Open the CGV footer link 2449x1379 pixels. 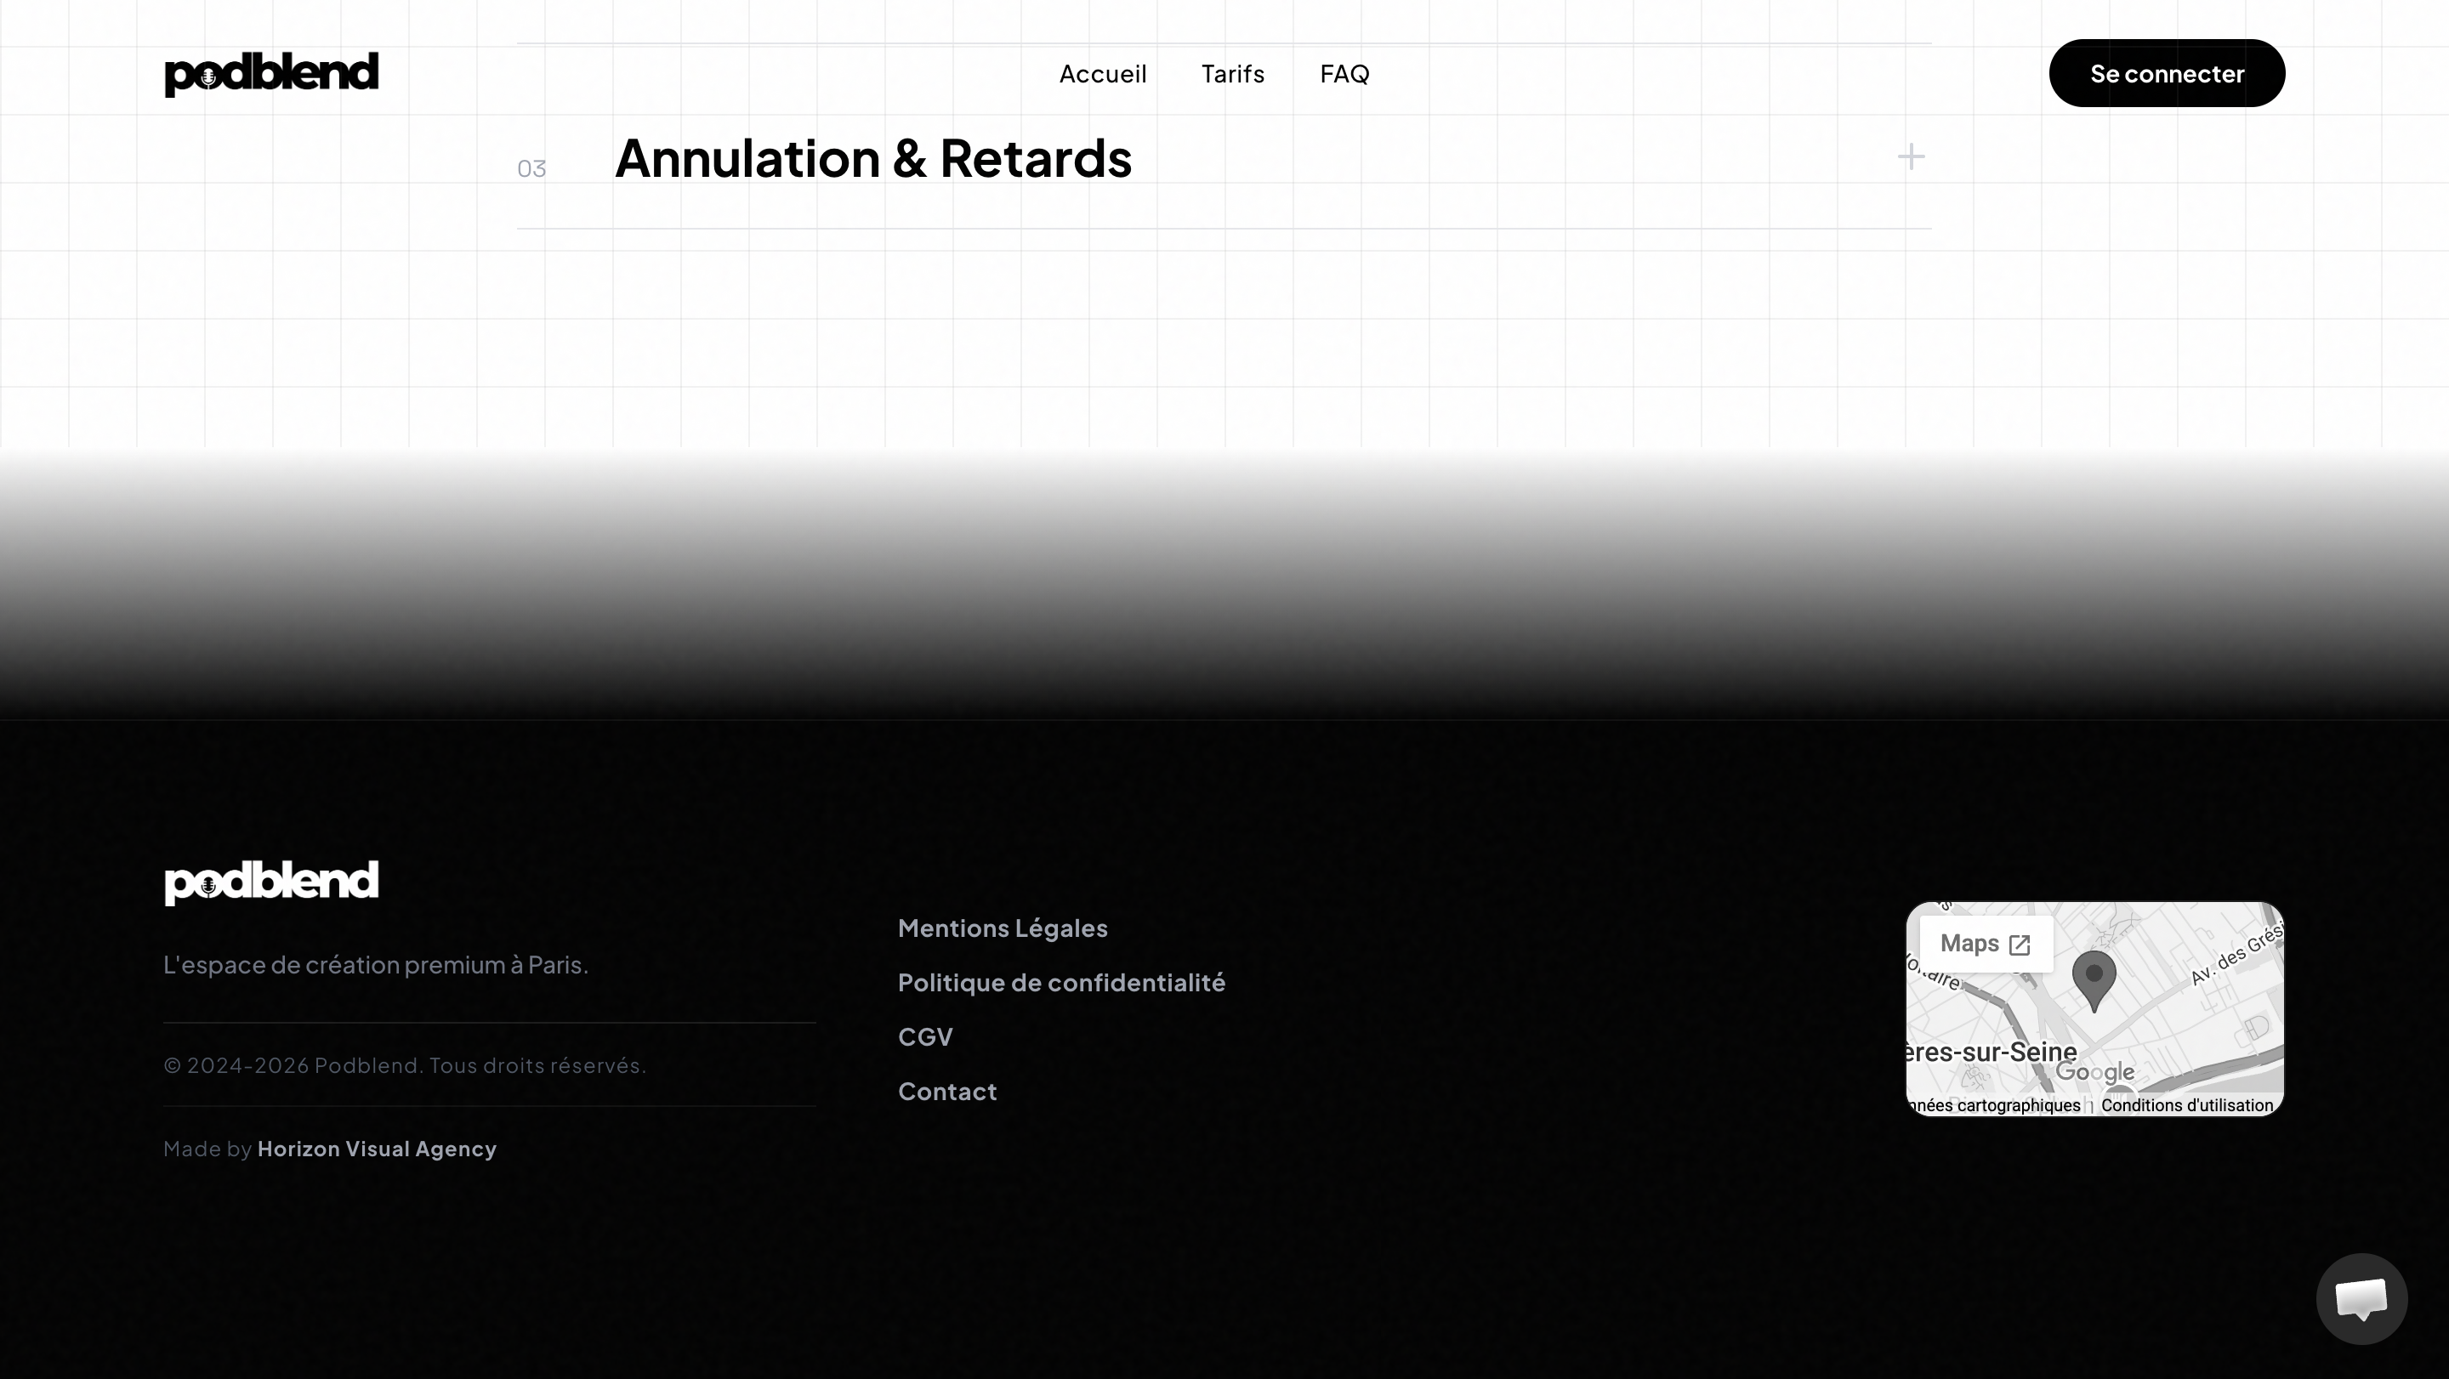(x=925, y=1037)
